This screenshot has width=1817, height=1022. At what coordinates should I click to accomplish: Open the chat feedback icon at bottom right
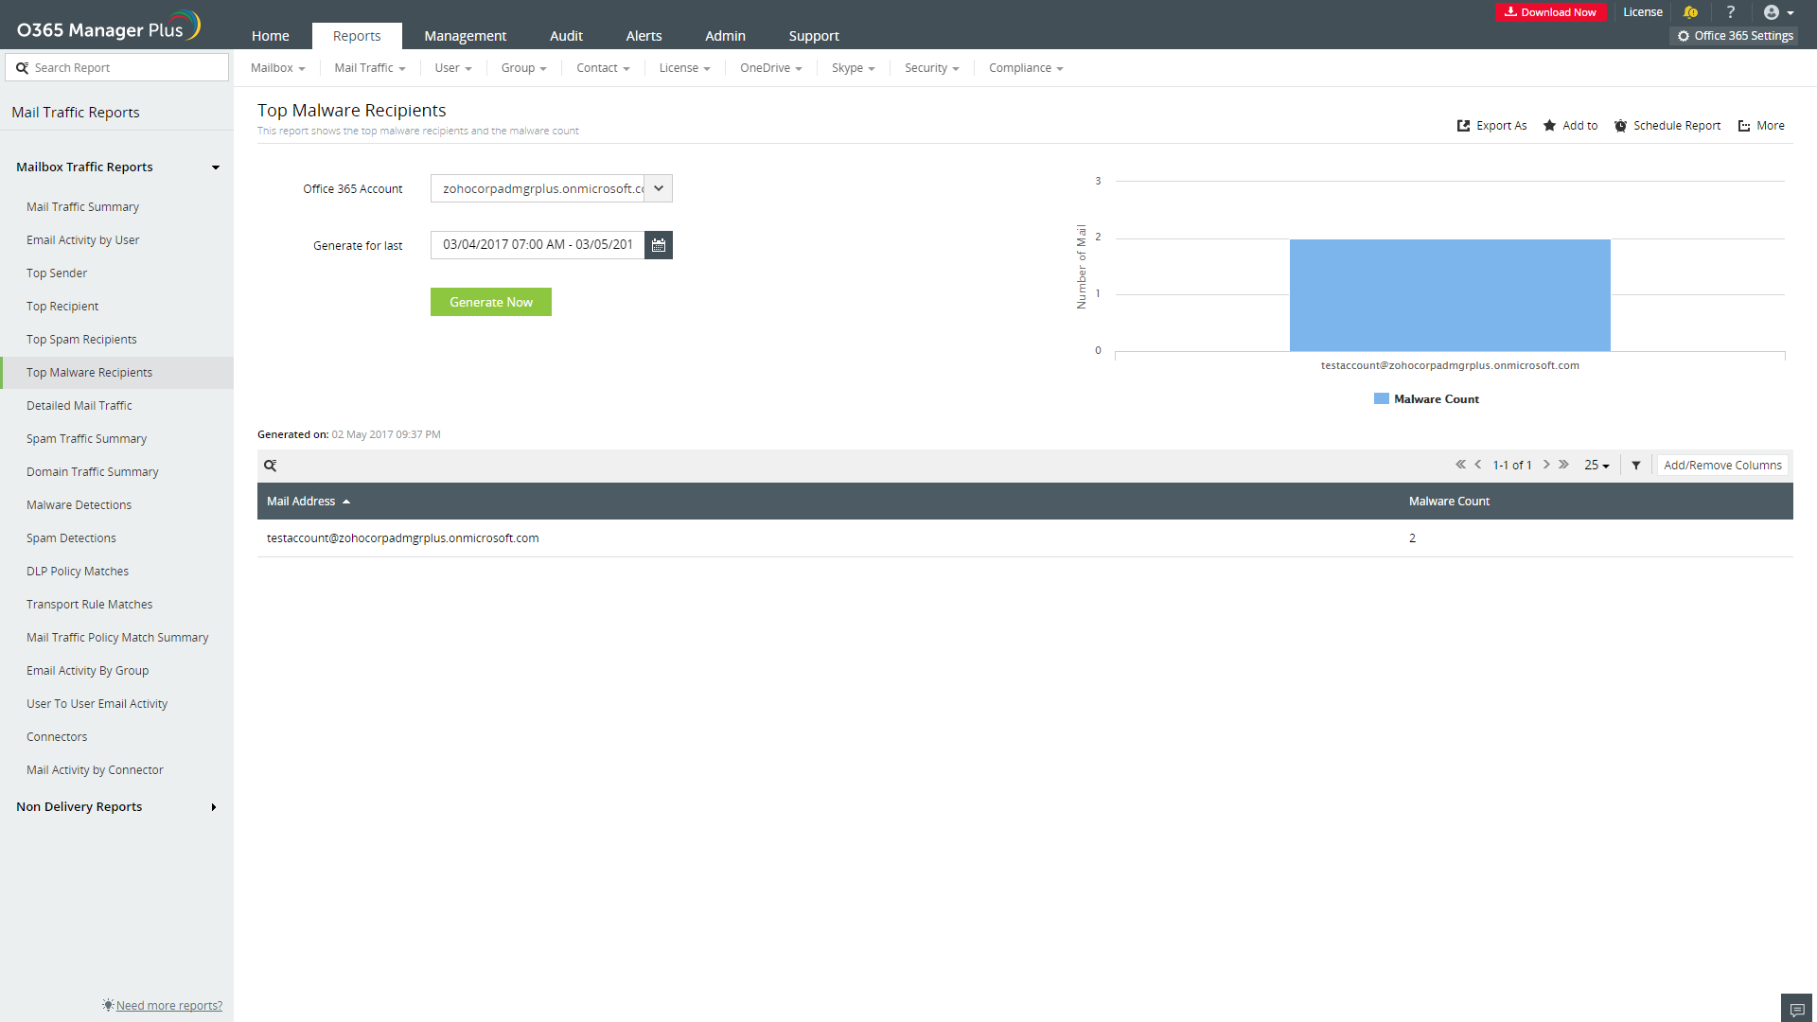(x=1796, y=1009)
